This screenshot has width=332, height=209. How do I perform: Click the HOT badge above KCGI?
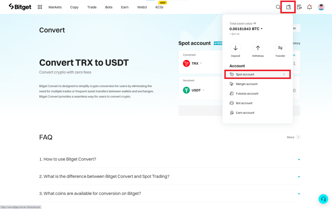tap(163, 3)
